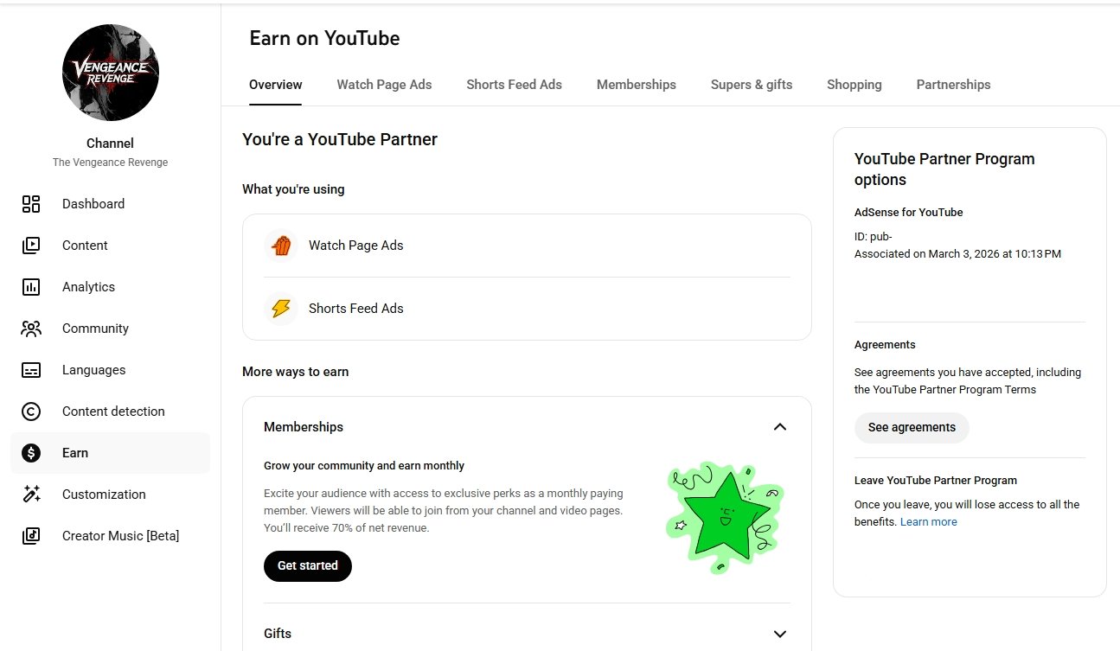Click the Earn dollar icon
This screenshot has height=651, width=1120.
(x=31, y=453)
